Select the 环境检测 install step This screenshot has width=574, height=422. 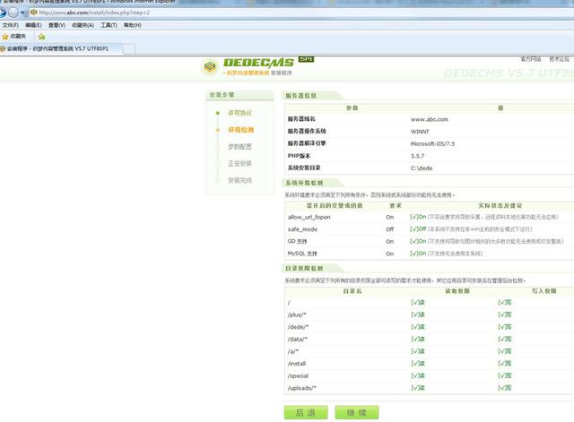click(x=241, y=130)
